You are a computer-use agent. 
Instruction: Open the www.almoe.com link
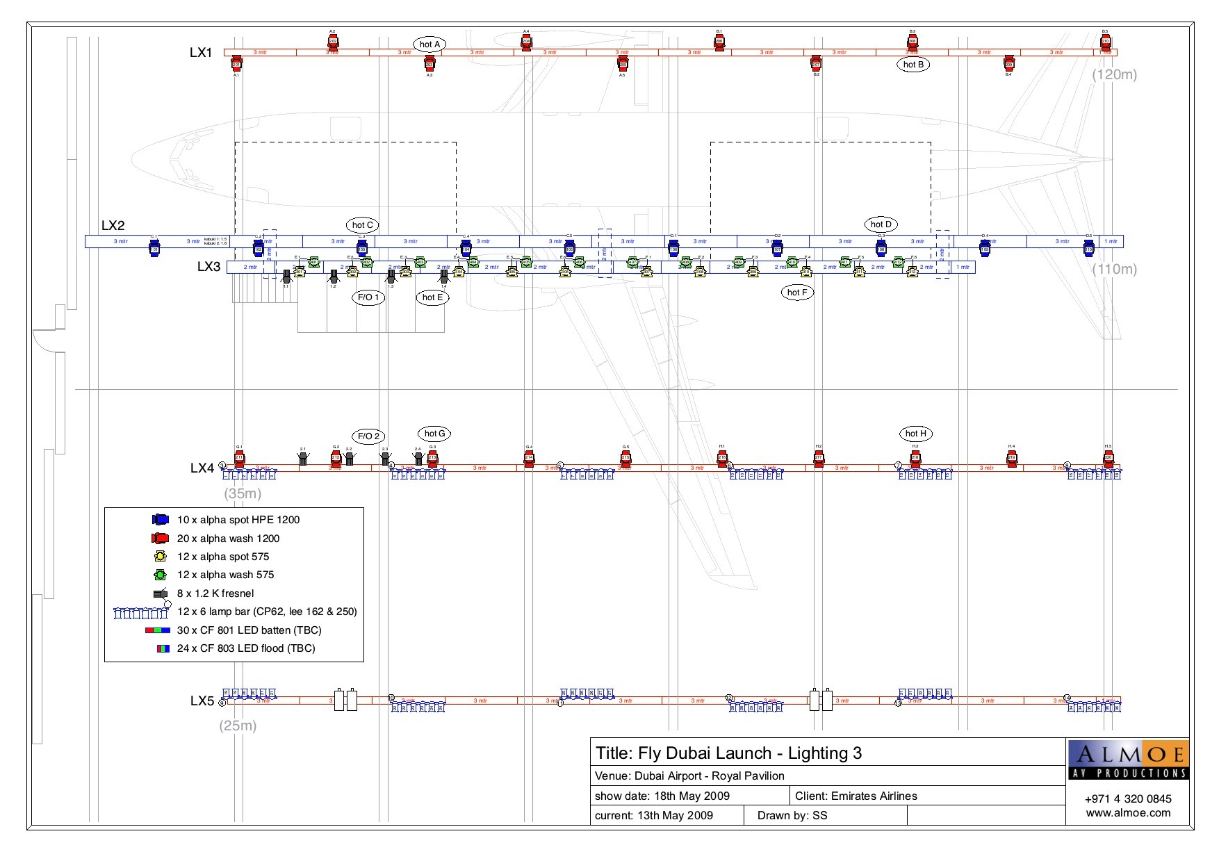(x=1128, y=812)
